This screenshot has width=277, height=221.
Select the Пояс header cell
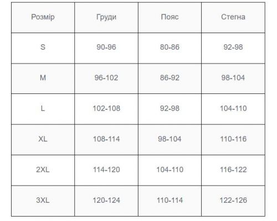[170, 17]
